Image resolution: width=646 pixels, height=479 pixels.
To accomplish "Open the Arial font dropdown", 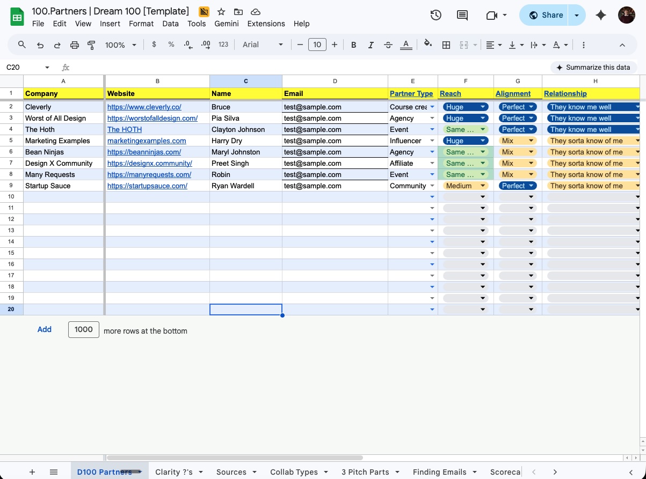I will coord(262,45).
